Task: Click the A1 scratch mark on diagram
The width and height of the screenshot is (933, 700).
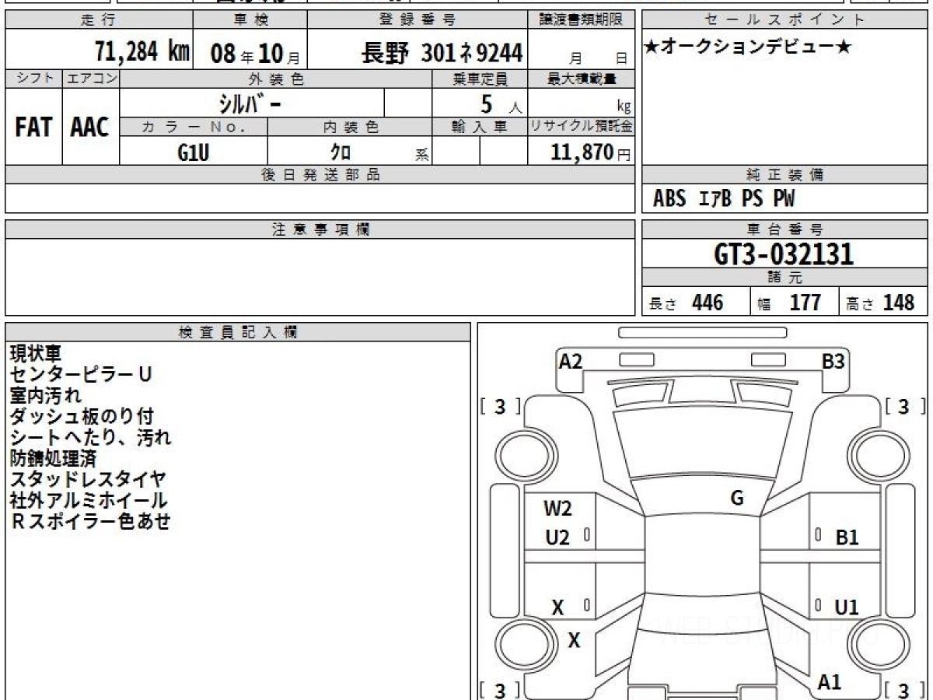Action: (x=830, y=682)
